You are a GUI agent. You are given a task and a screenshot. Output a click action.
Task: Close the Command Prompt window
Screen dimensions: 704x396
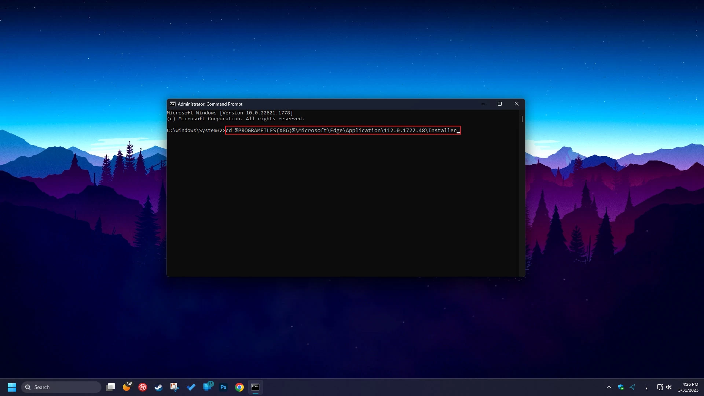(x=517, y=104)
